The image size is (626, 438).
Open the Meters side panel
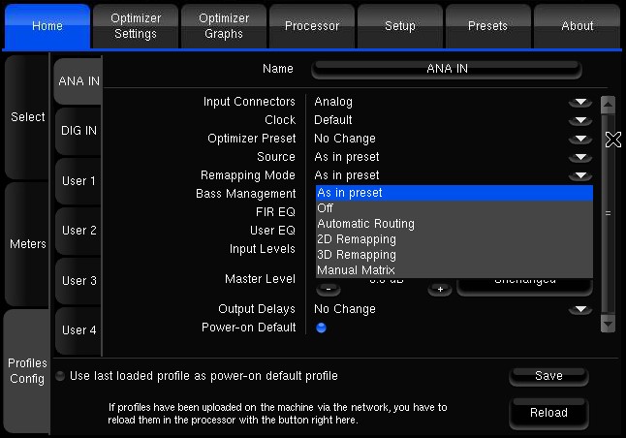pos(28,244)
